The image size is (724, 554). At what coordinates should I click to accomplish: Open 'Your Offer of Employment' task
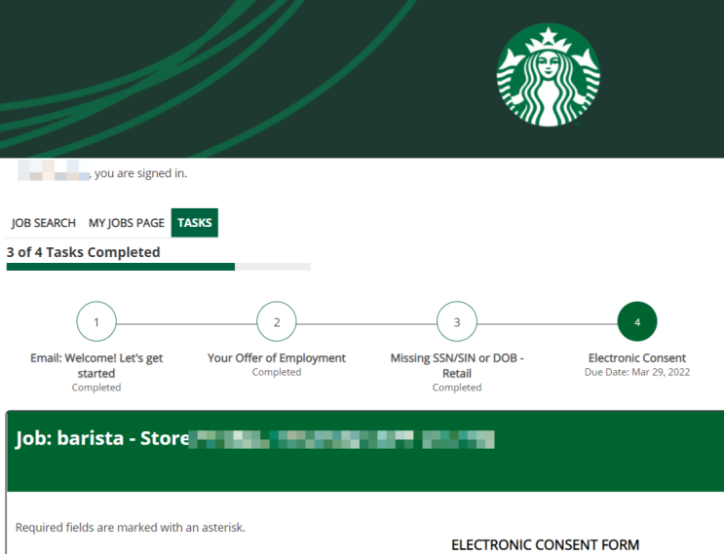(276, 358)
